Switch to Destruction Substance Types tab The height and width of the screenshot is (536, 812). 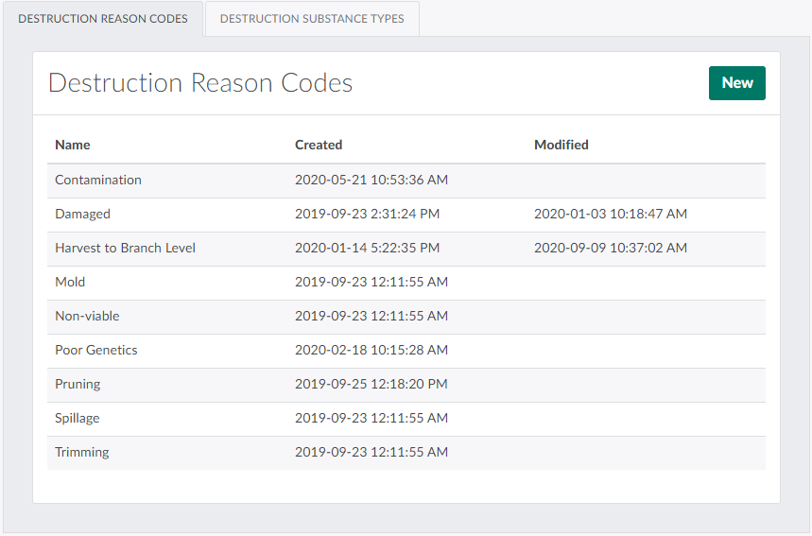pos(312,19)
